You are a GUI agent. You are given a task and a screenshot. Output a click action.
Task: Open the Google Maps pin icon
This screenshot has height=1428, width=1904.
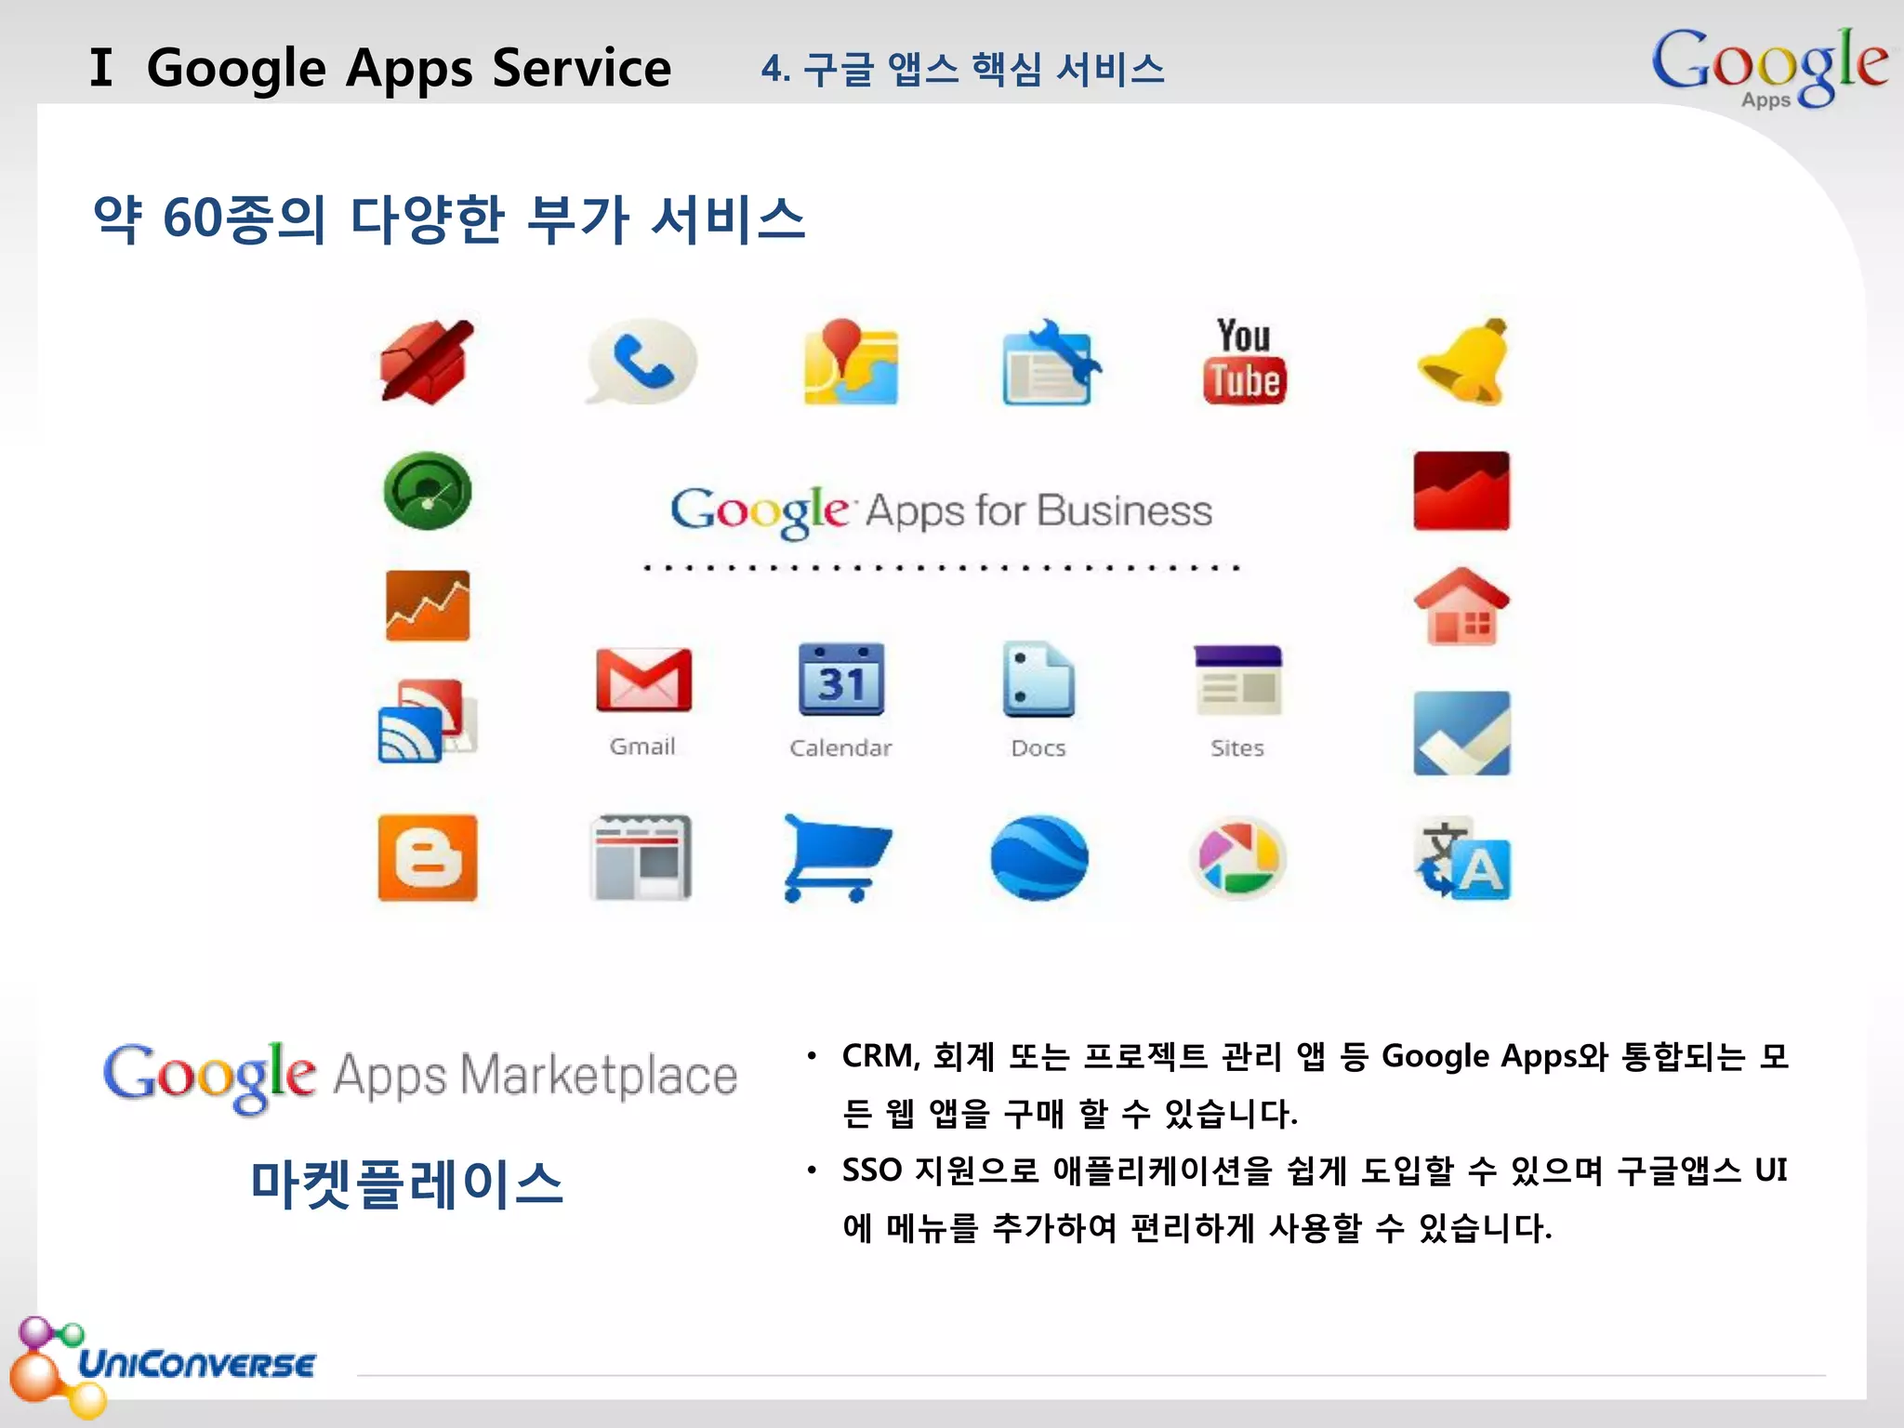[x=851, y=361]
